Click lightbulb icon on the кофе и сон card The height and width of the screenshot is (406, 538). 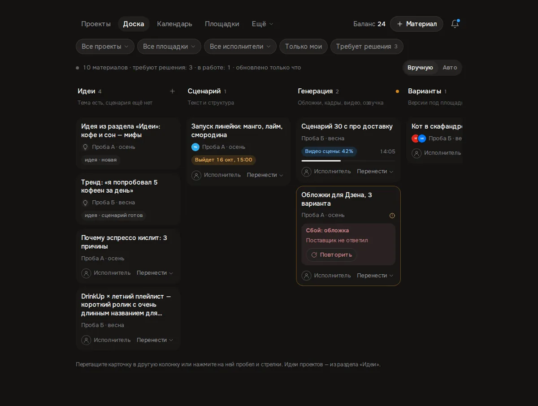click(85, 147)
